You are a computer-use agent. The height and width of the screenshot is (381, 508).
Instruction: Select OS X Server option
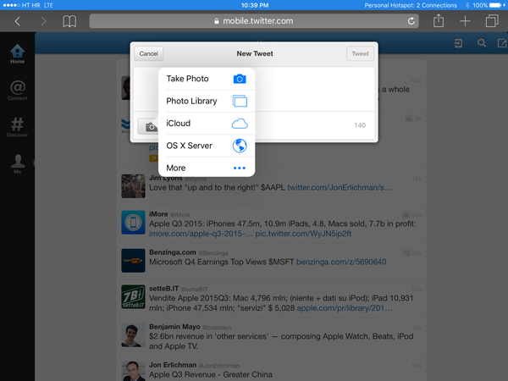click(x=207, y=146)
